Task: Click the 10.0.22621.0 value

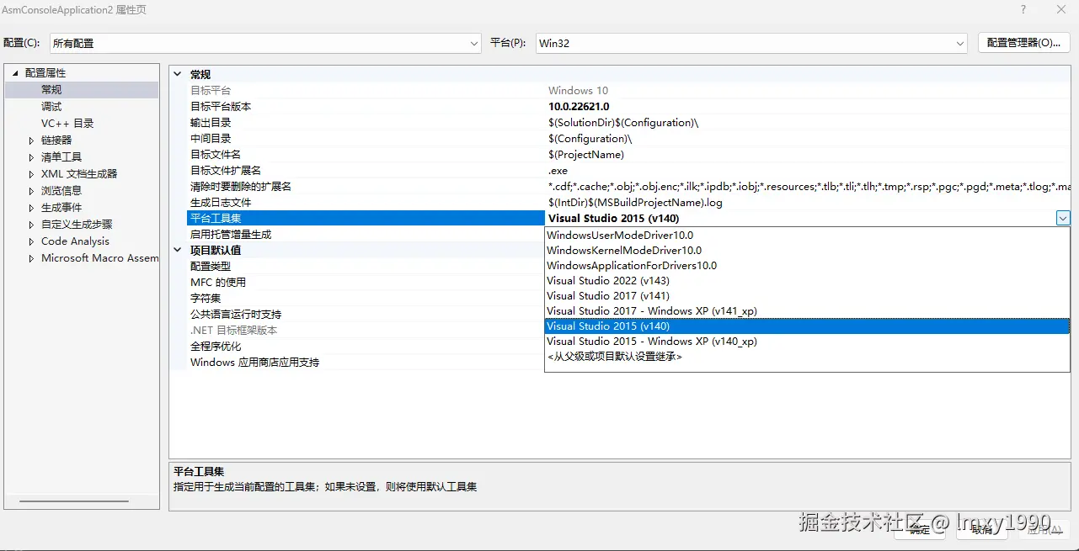Action: [x=579, y=107]
